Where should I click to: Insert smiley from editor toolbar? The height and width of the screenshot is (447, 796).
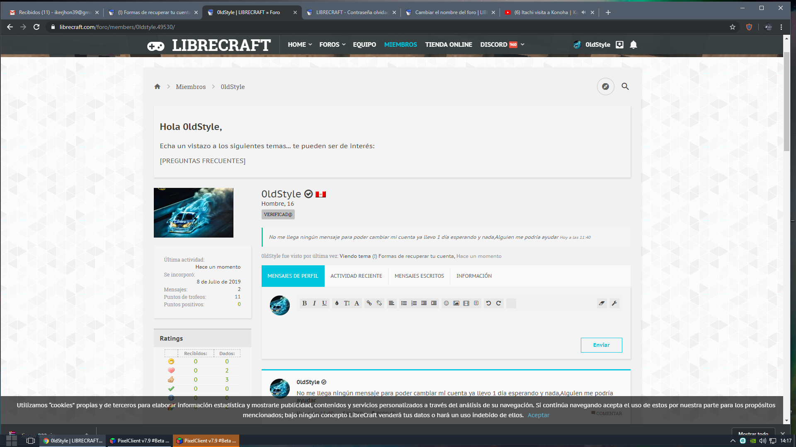click(x=446, y=303)
